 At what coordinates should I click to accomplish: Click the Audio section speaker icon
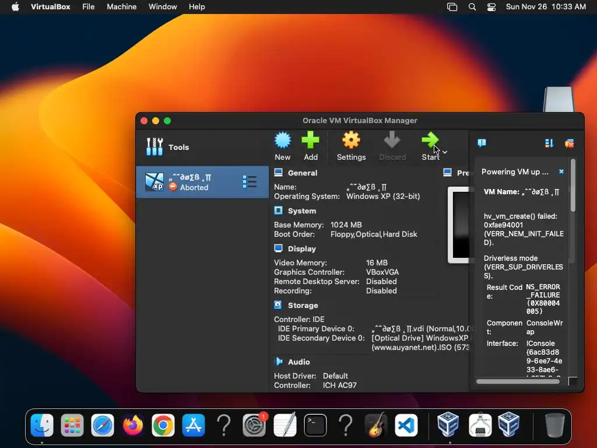(x=278, y=361)
